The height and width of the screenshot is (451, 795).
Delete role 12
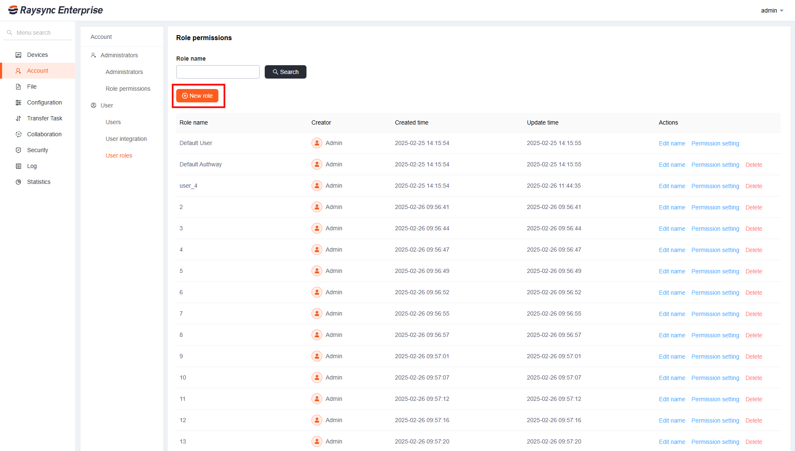754,420
